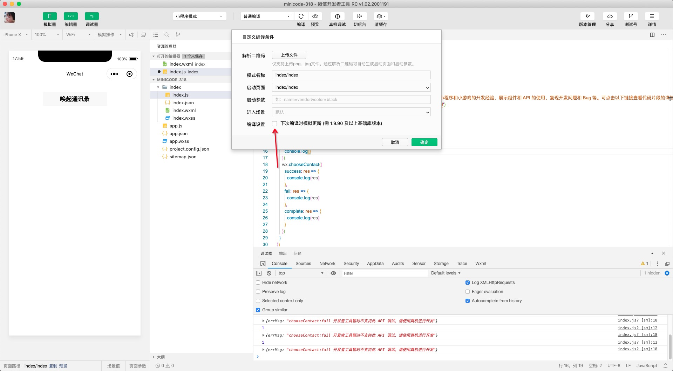Viewport: 673px width, 371px height.
Task: Switch to the AppData tab
Action: point(375,264)
